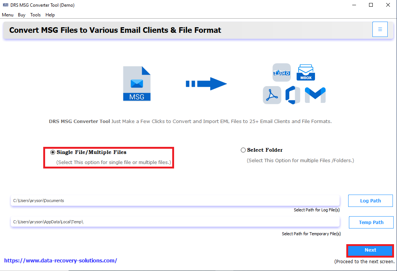Click the PDF format icon
This screenshot has height=271, width=397.
pos(272,95)
